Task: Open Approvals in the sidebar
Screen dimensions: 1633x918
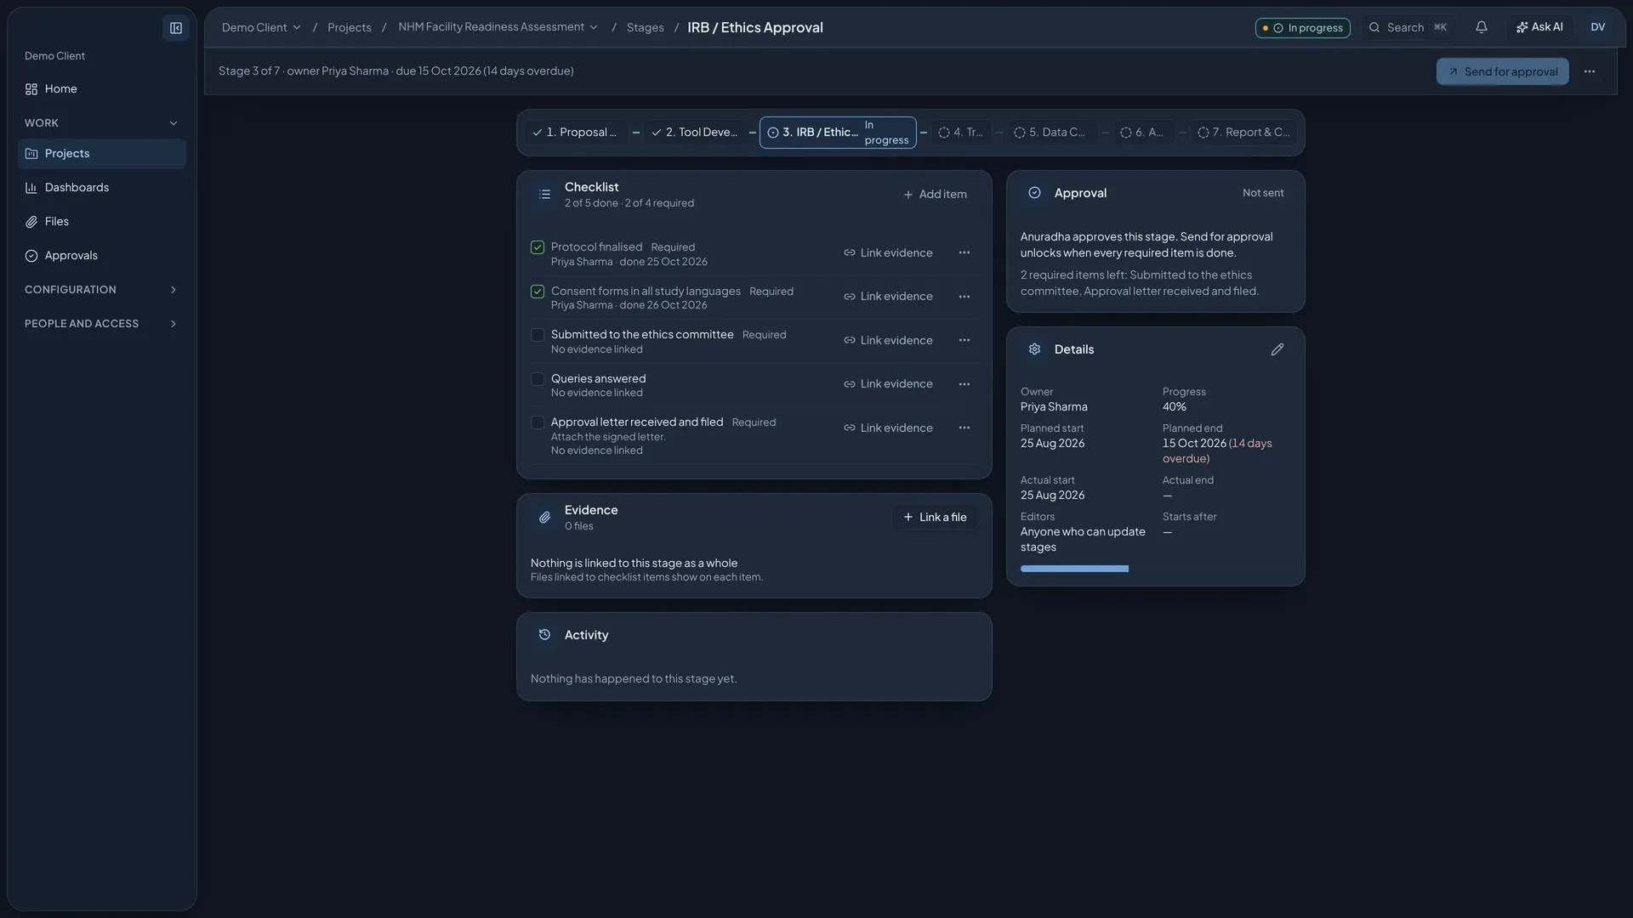Action: tap(102, 256)
